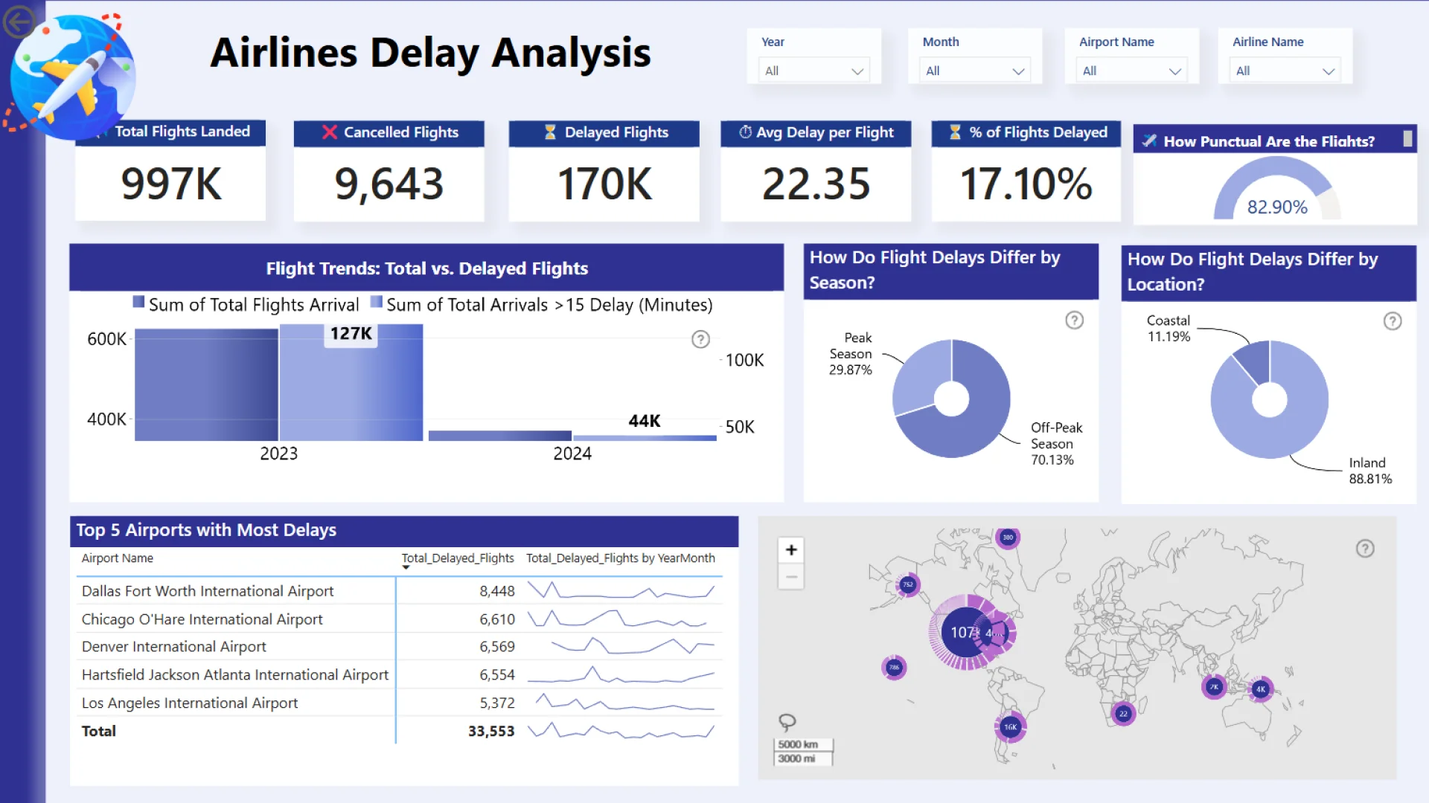The width and height of the screenshot is (1429, 803).
Task: Click the 4K map bubble near Pacific
Action: point(1261,689)
